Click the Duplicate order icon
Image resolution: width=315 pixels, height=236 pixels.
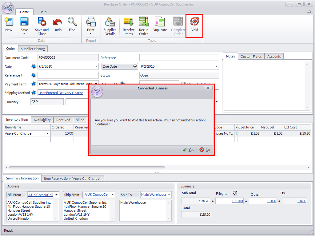coord(160,22)
